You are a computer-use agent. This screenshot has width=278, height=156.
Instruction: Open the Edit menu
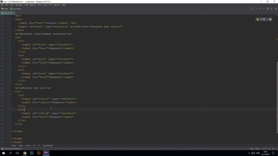tap(7, 5)
